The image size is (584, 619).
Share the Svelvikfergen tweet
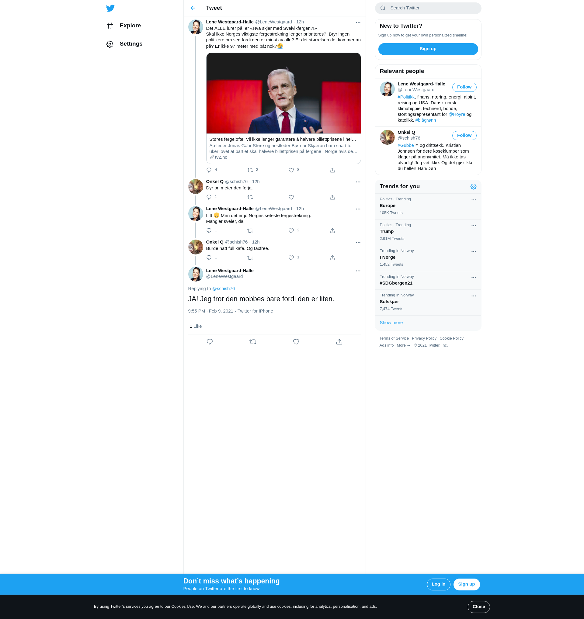[332, 170]
